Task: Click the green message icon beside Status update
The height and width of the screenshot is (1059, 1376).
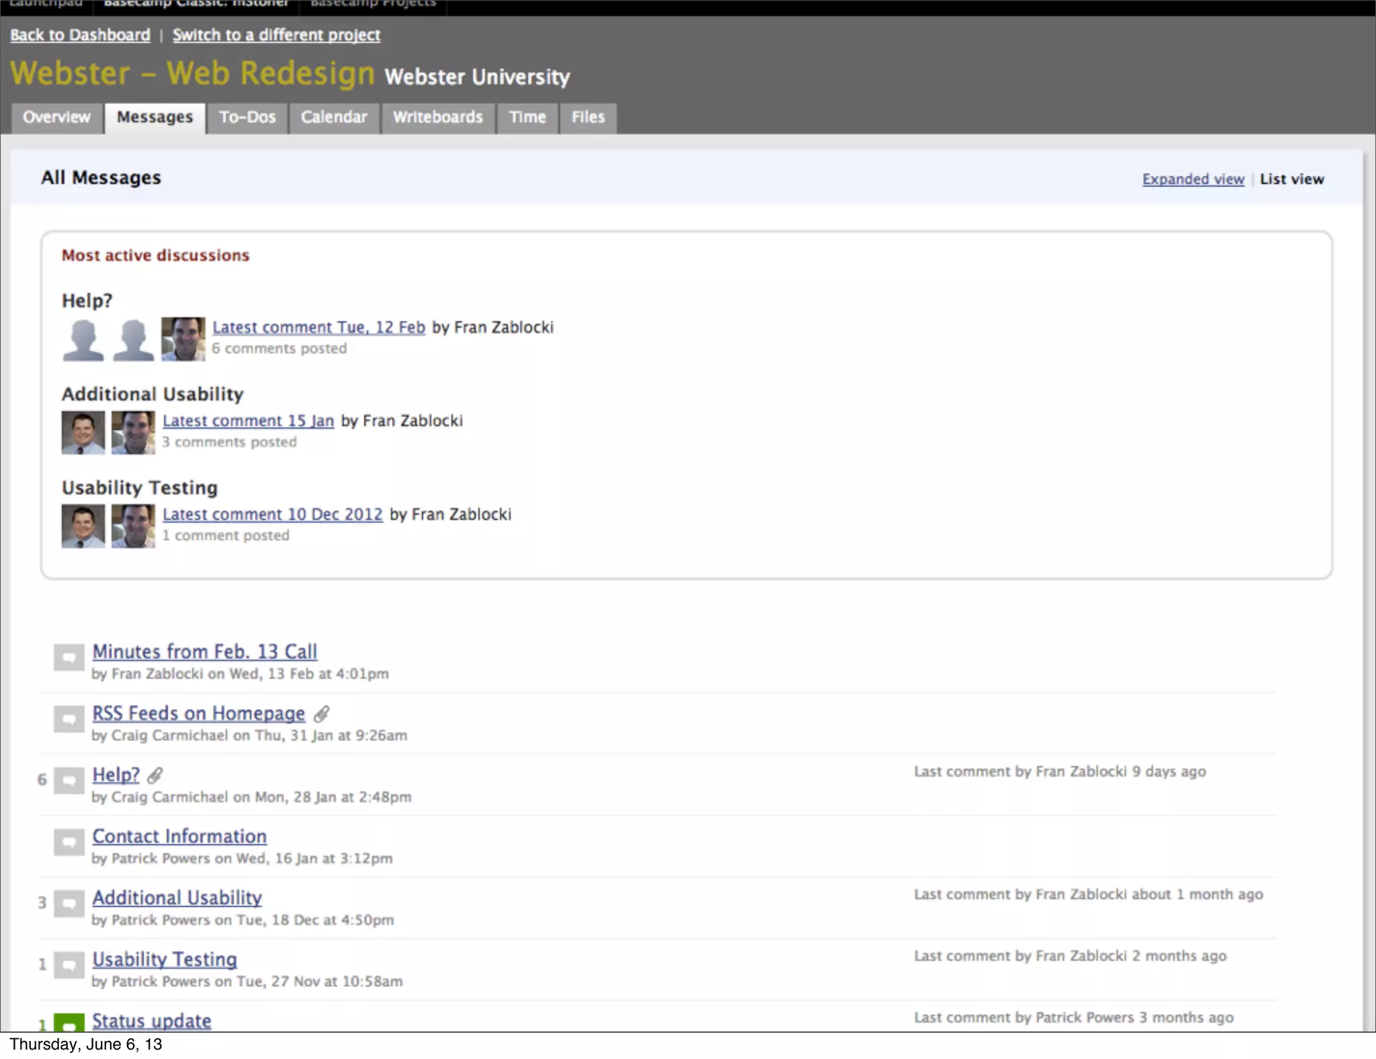Action: click(x=69, y=1023)
